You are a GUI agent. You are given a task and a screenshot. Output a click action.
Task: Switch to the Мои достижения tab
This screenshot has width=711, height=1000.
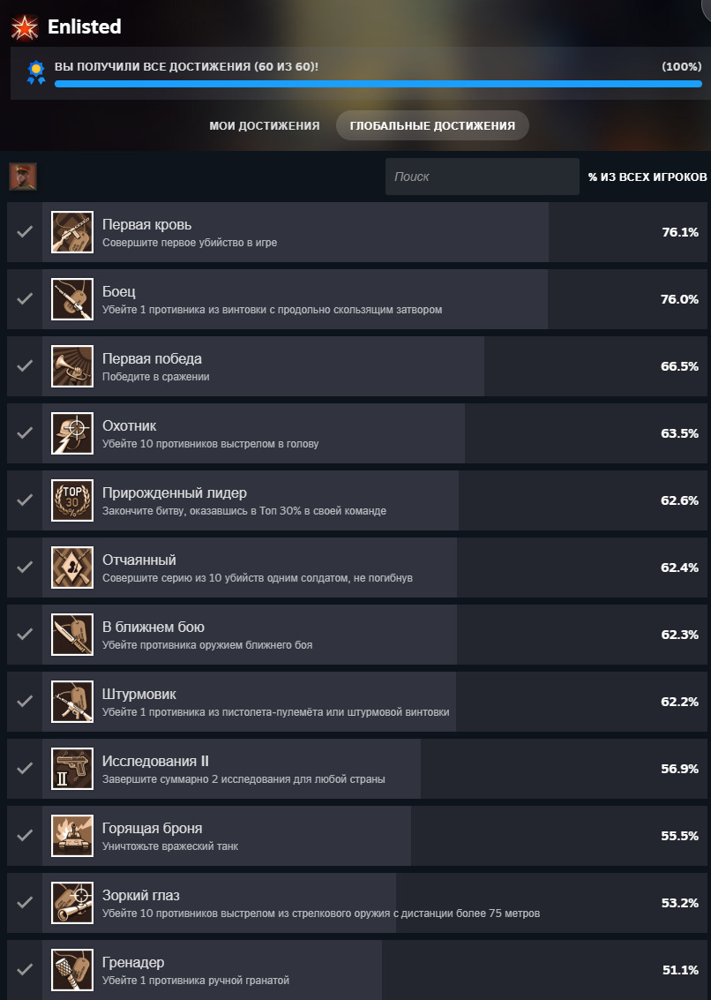pyautogui.click(x=264, y=126)
